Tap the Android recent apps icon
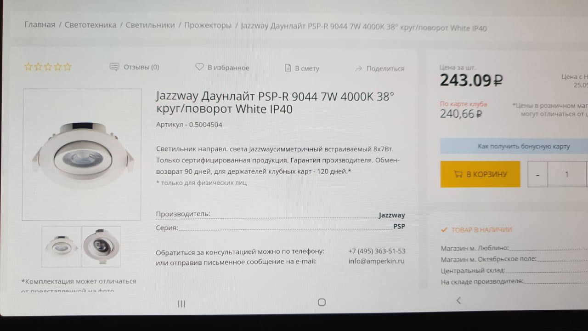Image resolution: width=588 pixels, height=331 pixels. click(x=181, y=303)
